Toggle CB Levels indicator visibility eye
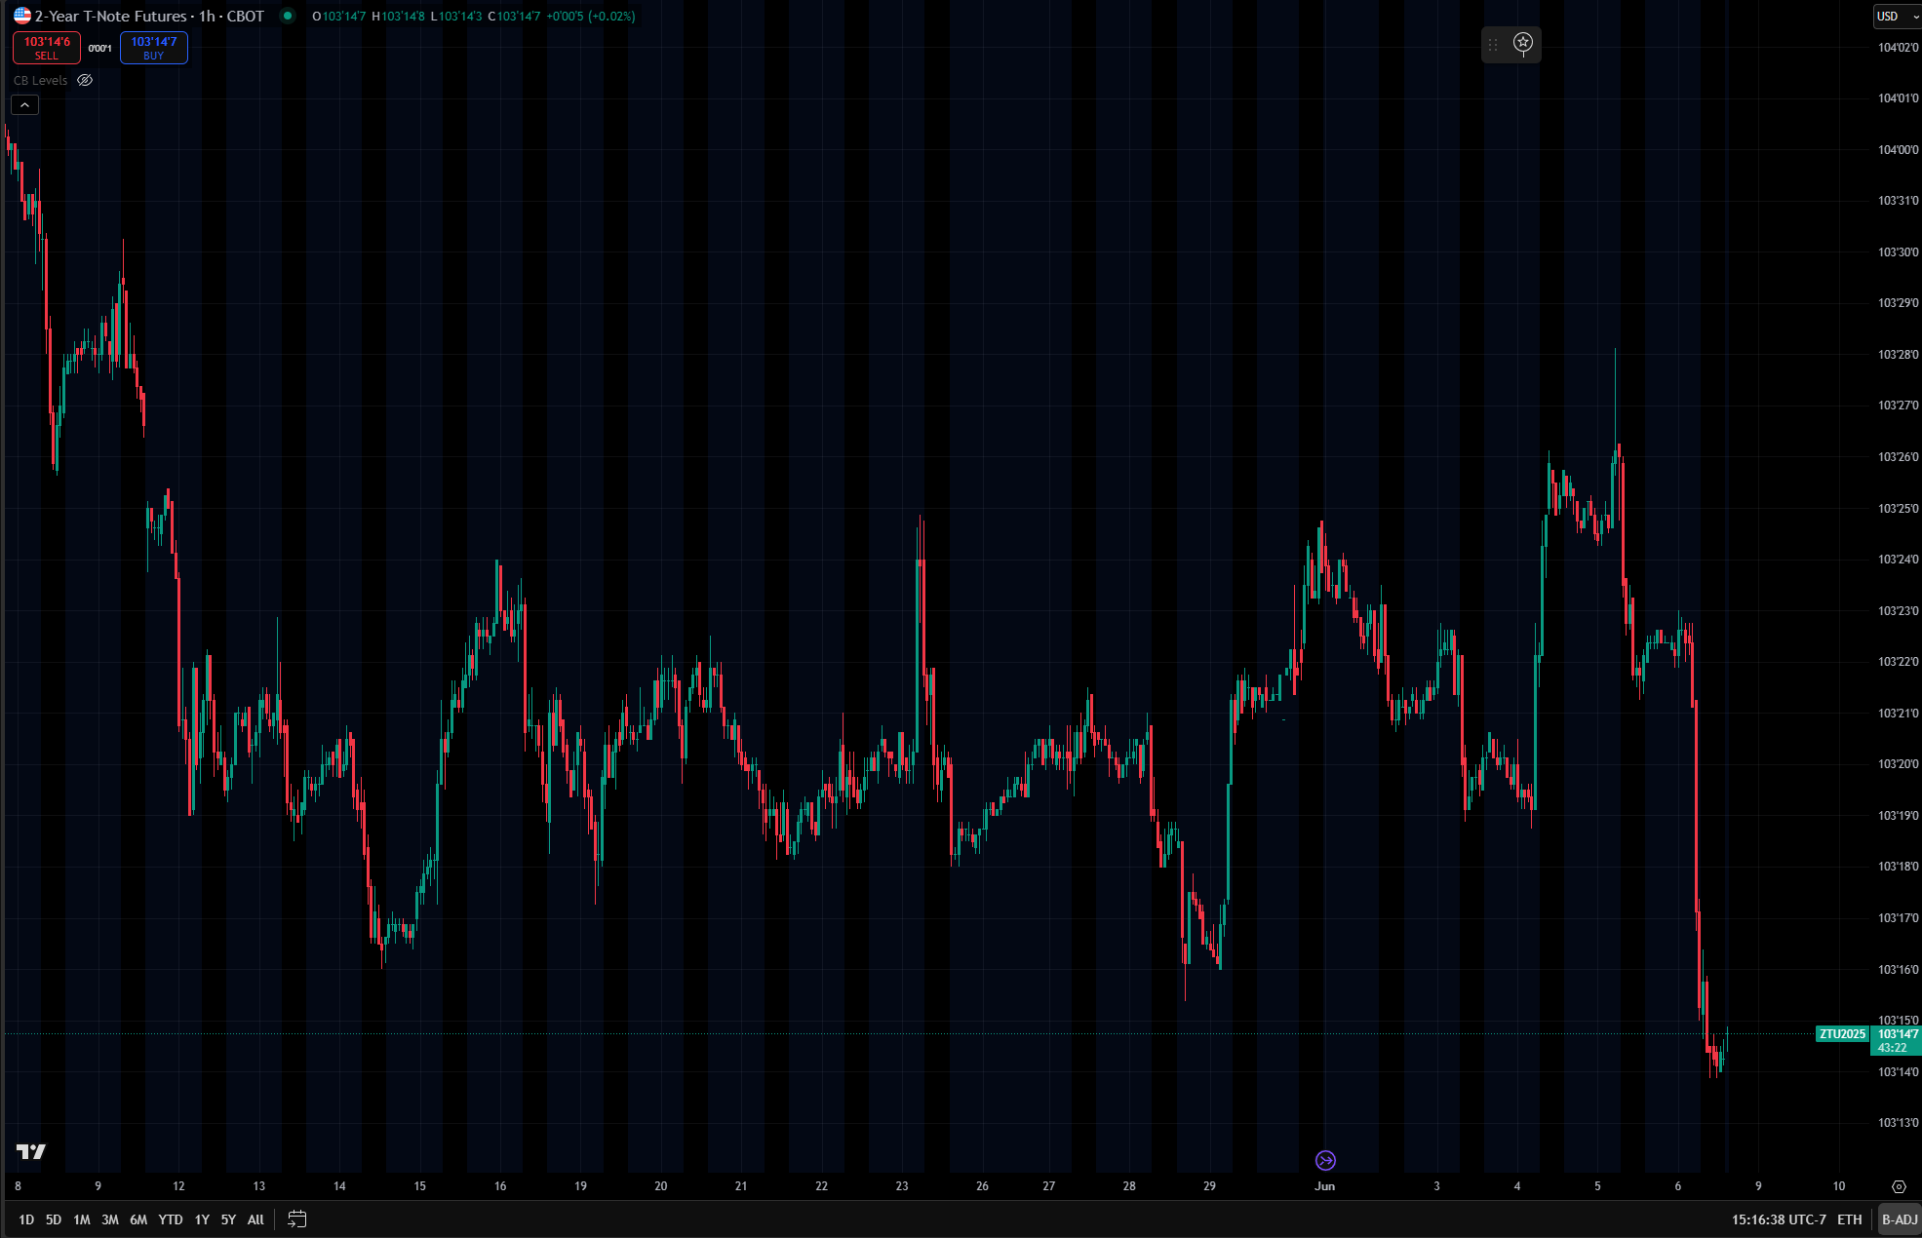This screenshot has height=1238, width=1922. click(85, 80)
